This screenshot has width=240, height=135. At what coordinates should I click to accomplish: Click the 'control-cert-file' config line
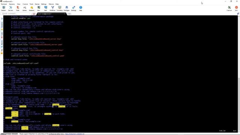pyautogui.click(x=37, y=56)
